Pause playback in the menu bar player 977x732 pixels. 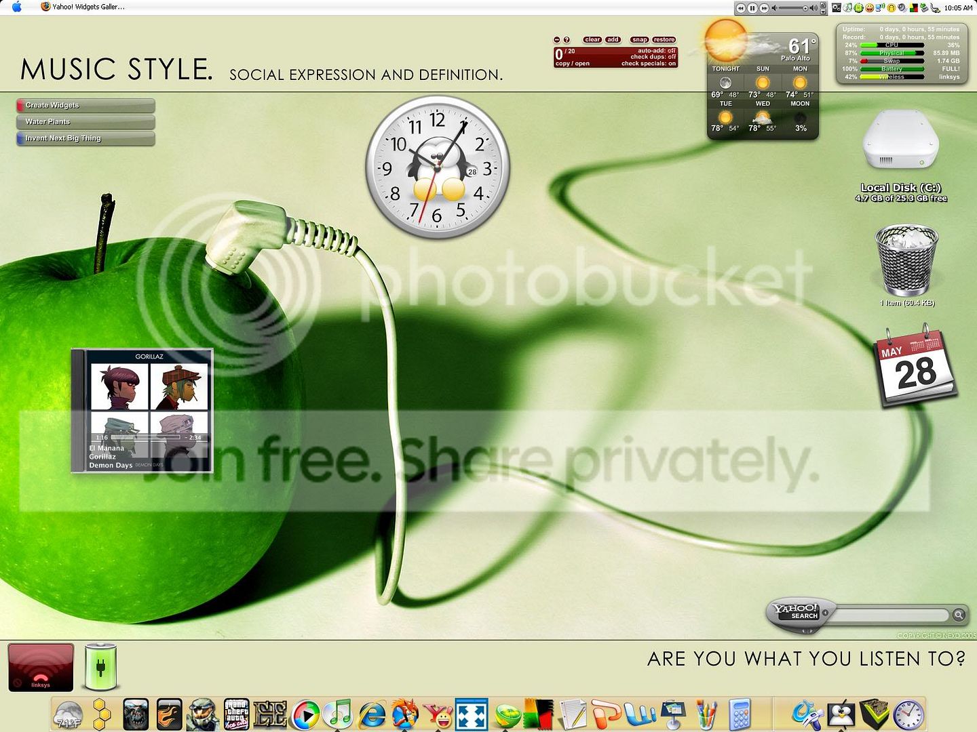pyautogui.click(x=752, y=8)
